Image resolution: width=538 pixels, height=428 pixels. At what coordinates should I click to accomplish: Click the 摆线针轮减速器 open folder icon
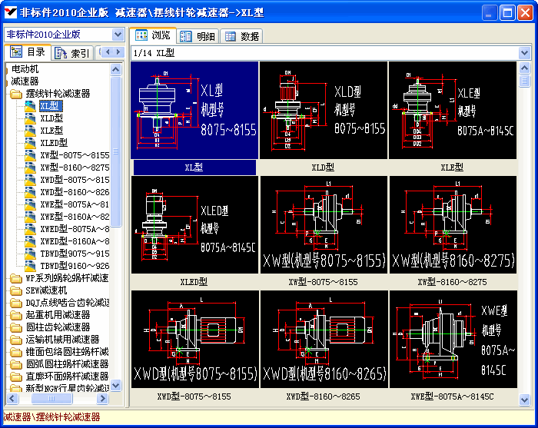pos(16,94)
